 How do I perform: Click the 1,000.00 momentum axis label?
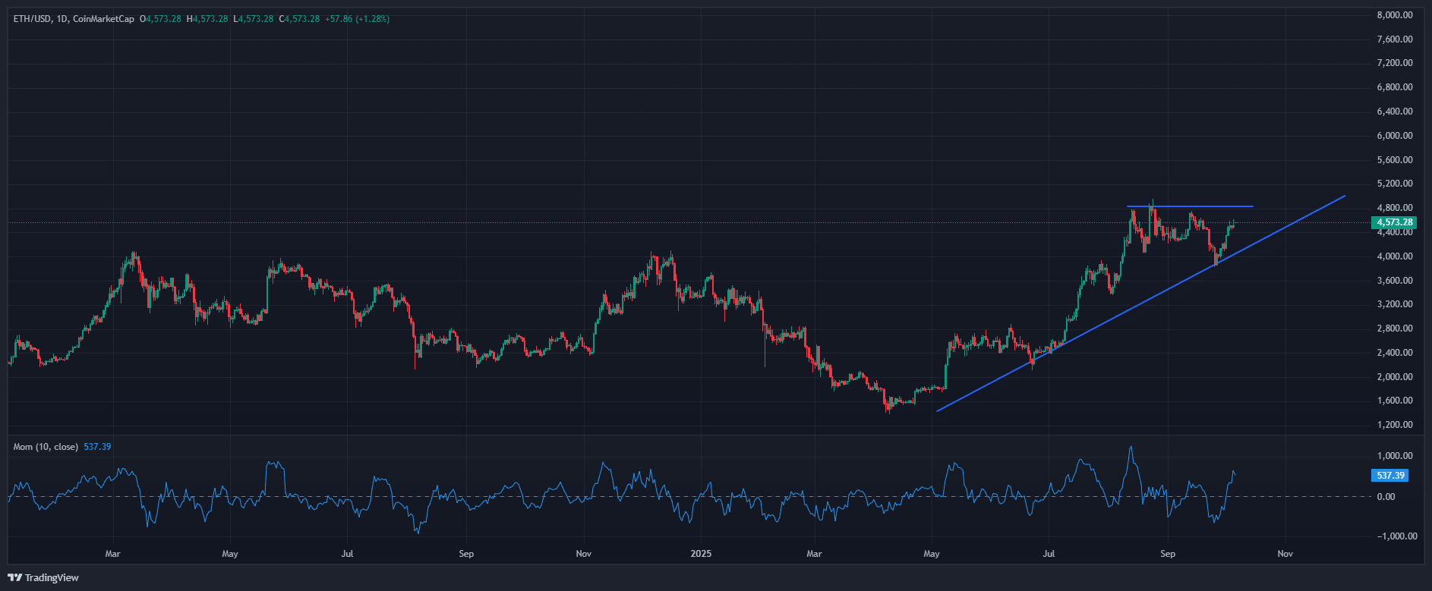(x=1394, y=456)
